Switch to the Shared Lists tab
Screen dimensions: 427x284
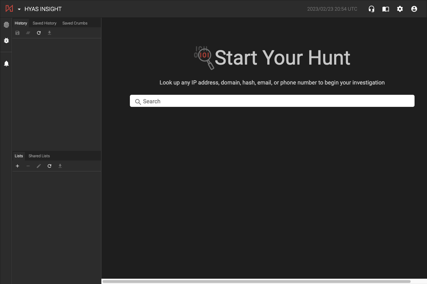click(39, 156)
